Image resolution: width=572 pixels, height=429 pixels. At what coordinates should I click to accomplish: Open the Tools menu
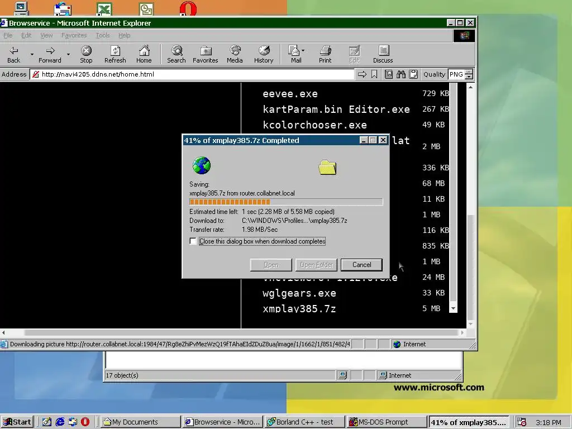tap(103, 35)
